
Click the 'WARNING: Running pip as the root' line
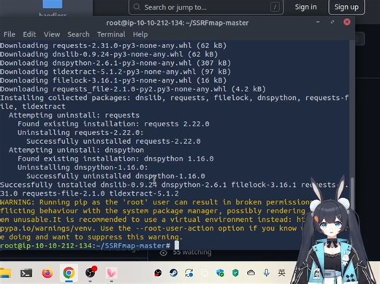pos(156,202)
